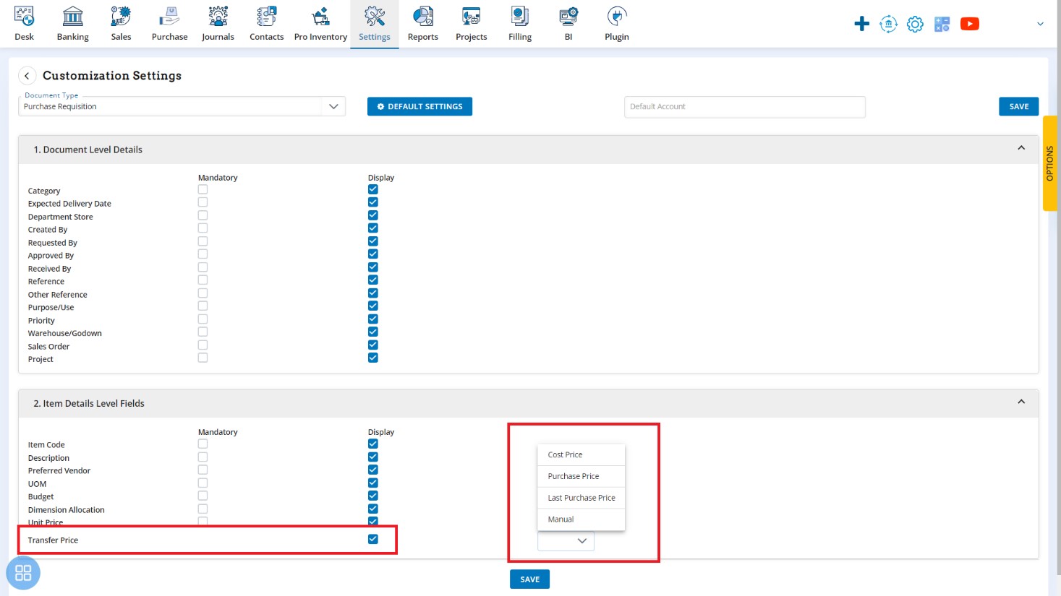Untick Display checkbox for Transfer Price
The height and width of the screenshot is (596, 1061).
373,540
